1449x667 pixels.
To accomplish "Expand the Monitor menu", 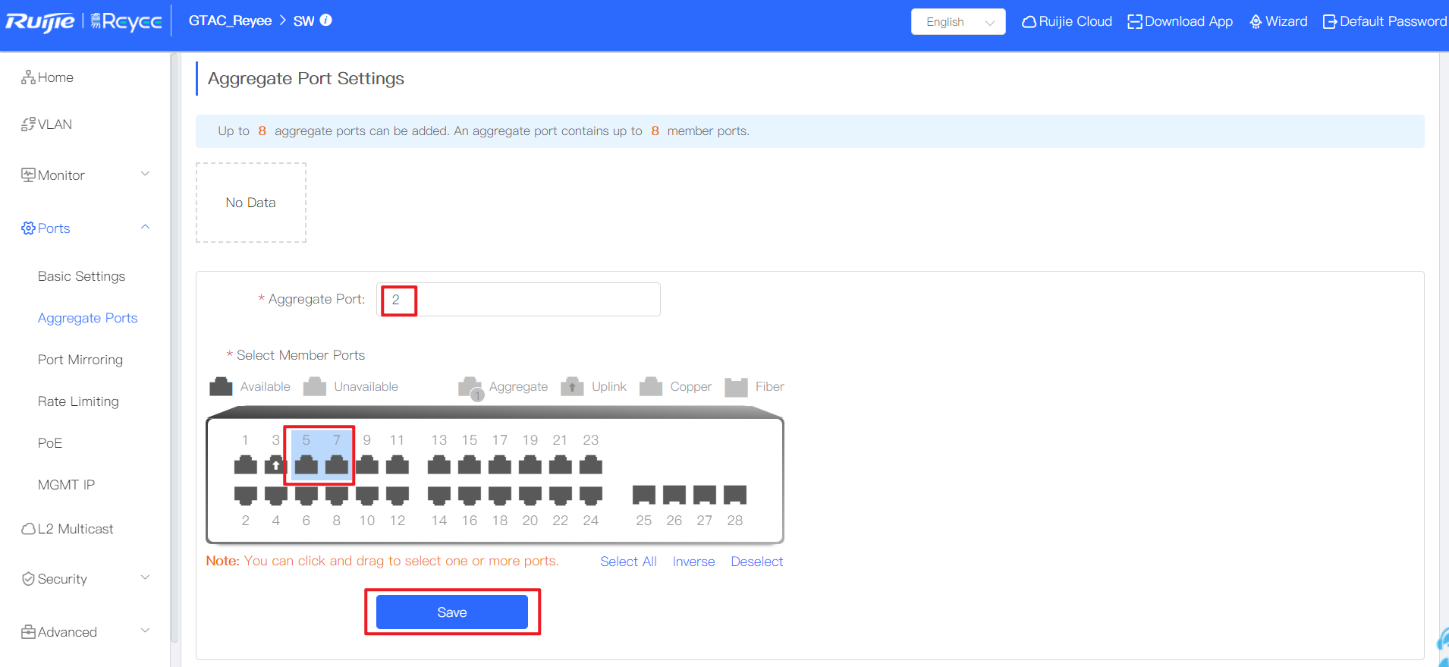I will click(85, 175).
